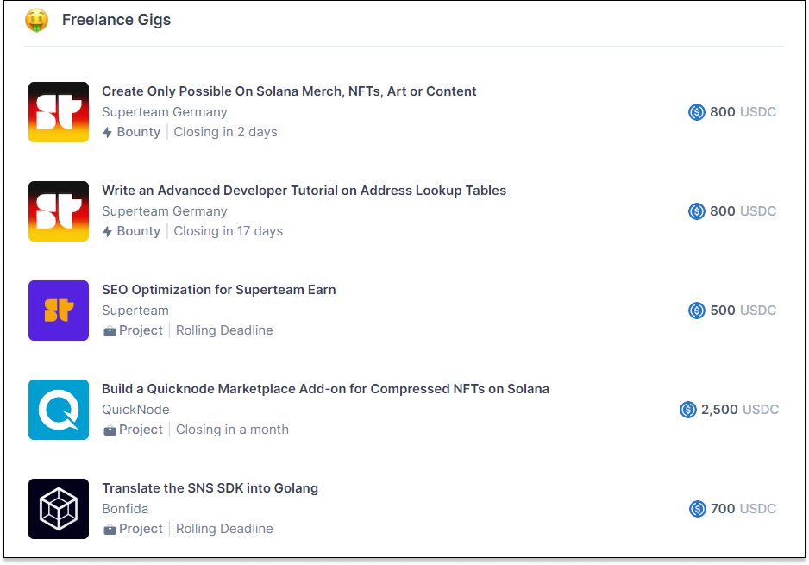Click the Freelance Gigs heading
809x565 pixels.
pos(116,20)
